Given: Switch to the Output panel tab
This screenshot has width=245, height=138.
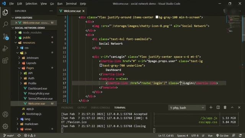Looking at the screenshot, I should [82, 108].
